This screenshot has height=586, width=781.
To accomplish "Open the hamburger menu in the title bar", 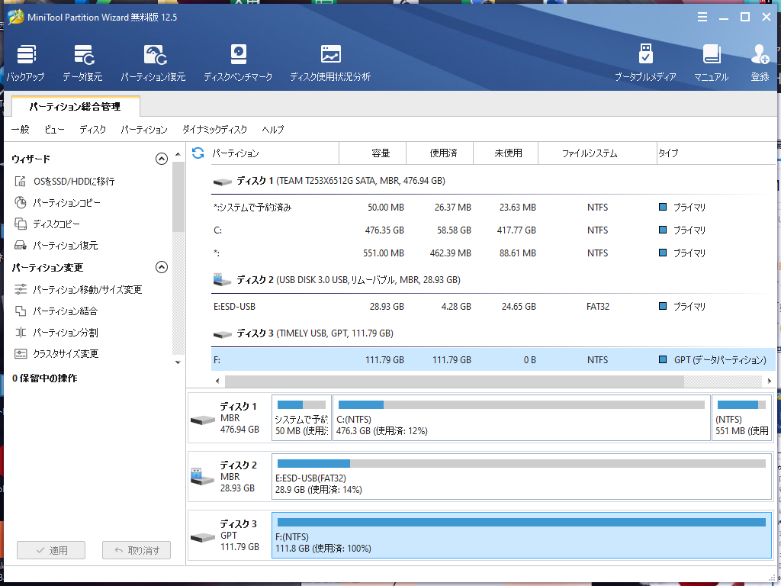I will [x=702, y=18].
